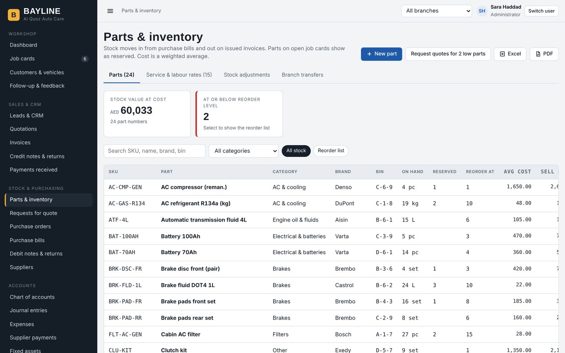Image resolution: width=565 pixels, height=353 pixels.
Task: Select the Stock value at cost card
Action: 147,114
